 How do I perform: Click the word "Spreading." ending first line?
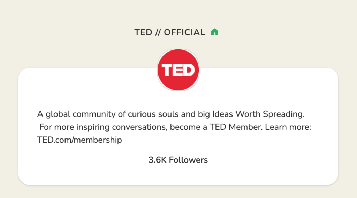click(x=284, y=114)
